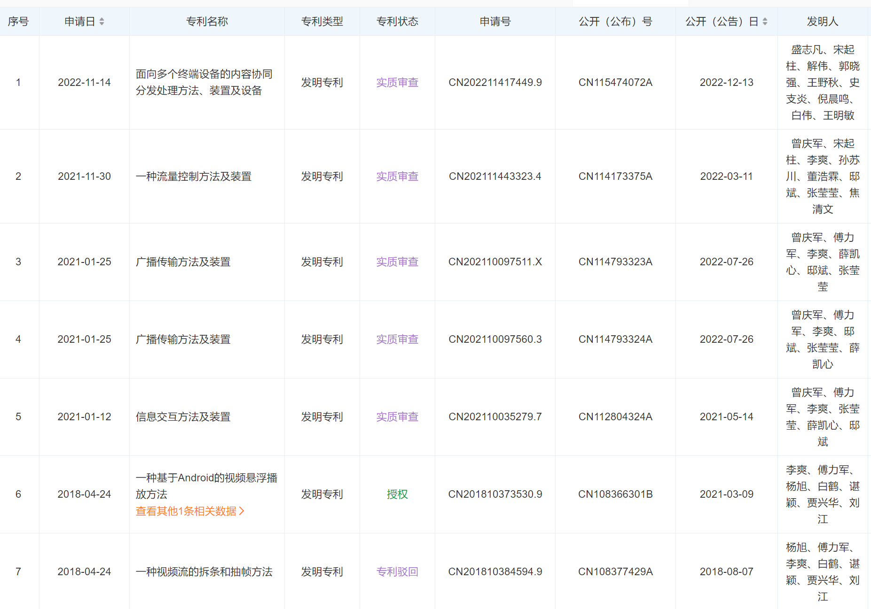
Task: Select publication number CN112804324A
Action: coord(615,417)
